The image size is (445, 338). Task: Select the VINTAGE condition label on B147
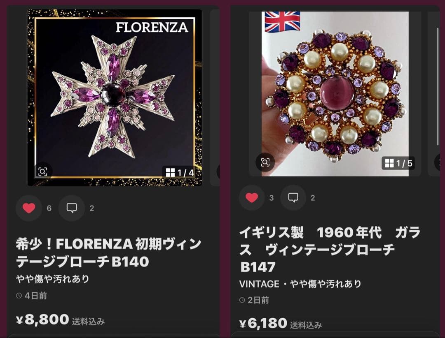click(x=259, y=284)
